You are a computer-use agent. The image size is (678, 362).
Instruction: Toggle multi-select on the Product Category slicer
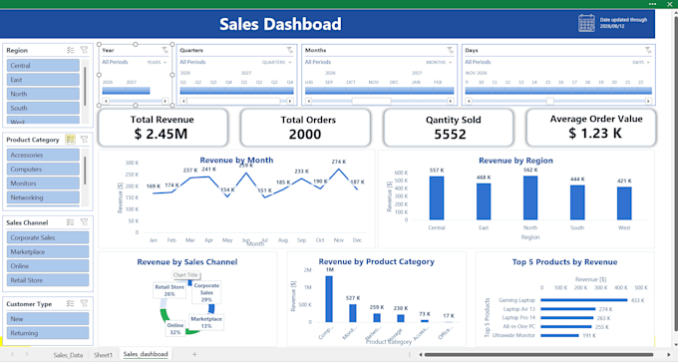70,140
